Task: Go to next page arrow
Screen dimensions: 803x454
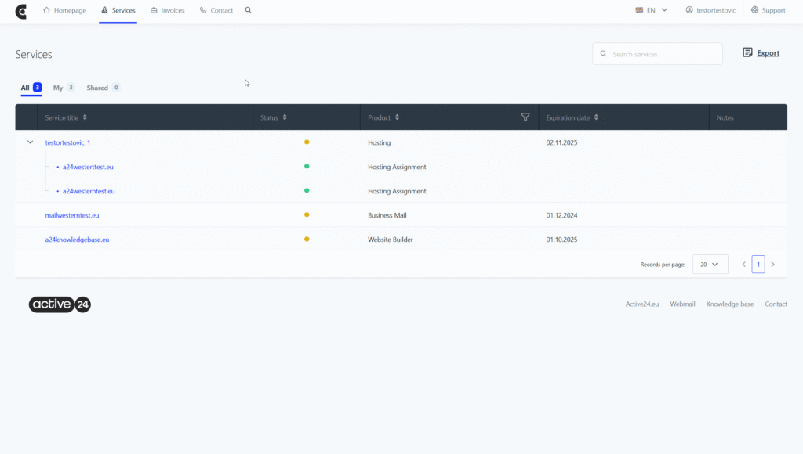Action: (772, 265)
